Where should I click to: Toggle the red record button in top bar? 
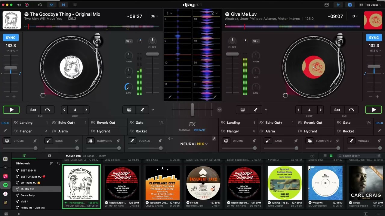pos(27,5)
